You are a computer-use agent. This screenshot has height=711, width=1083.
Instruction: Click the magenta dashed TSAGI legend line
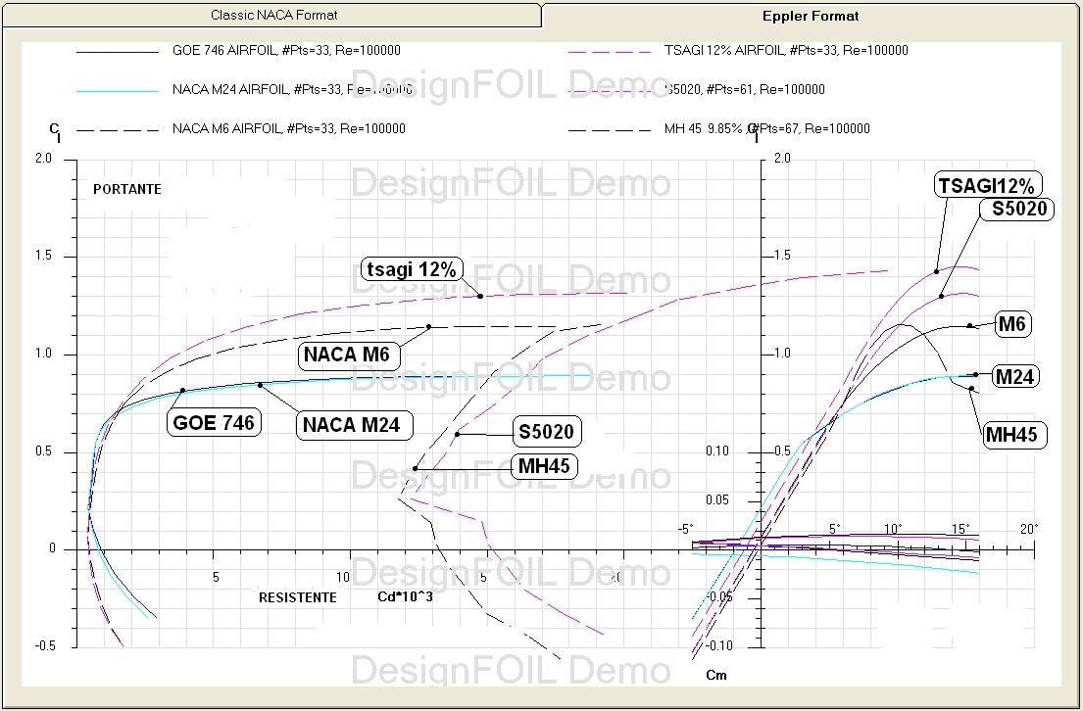[609, 51]
